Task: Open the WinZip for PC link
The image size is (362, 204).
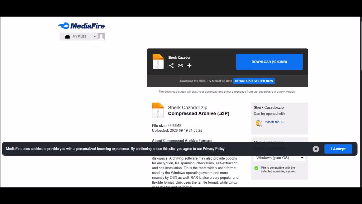Action: pyautogui.click(x=274, y=122)
